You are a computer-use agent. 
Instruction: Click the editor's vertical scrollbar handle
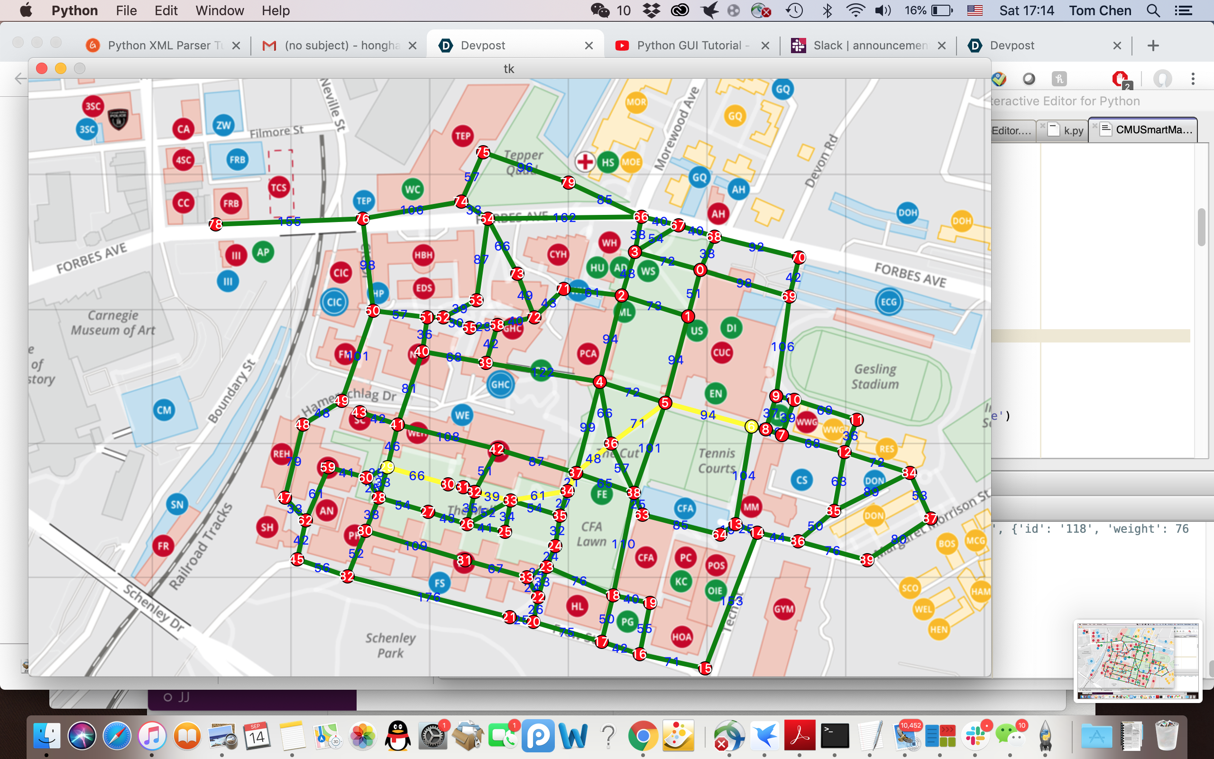1201,227
